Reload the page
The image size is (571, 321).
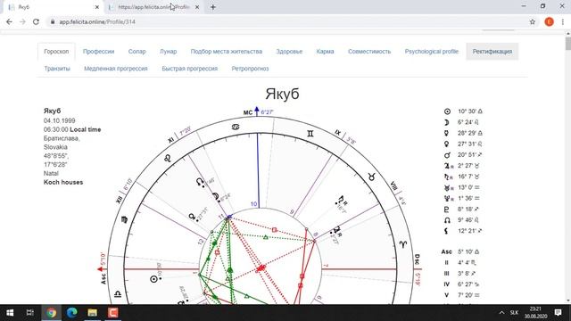(36, 21)
